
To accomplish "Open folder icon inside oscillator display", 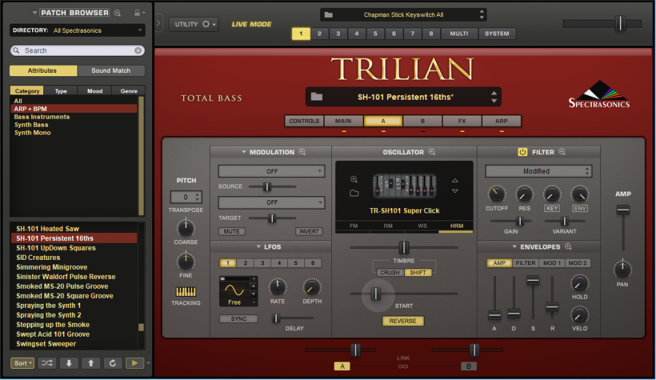I will point(354,193).
